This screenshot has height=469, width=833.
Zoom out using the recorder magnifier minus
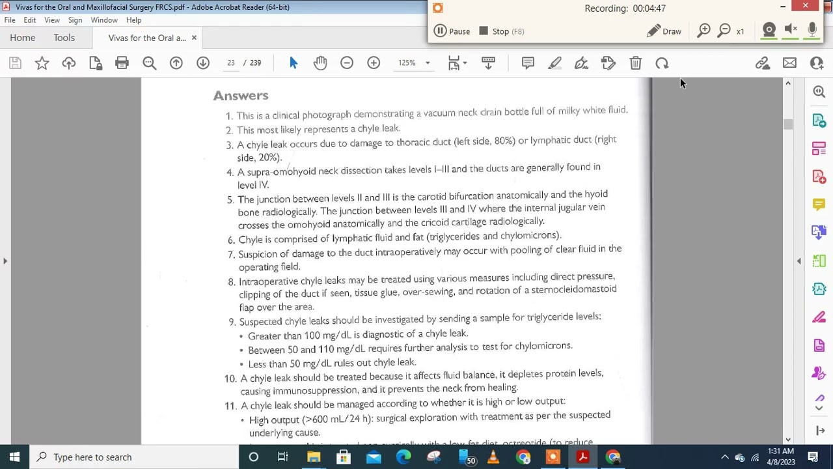(724, 31)
